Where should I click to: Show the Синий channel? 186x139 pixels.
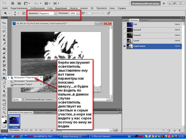point(124,41)
